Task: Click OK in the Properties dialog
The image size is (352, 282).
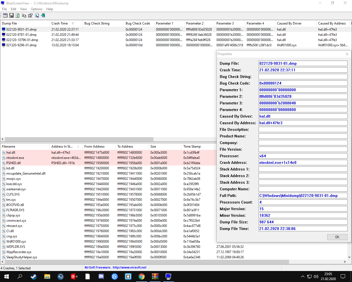Action: pos(337,237)
